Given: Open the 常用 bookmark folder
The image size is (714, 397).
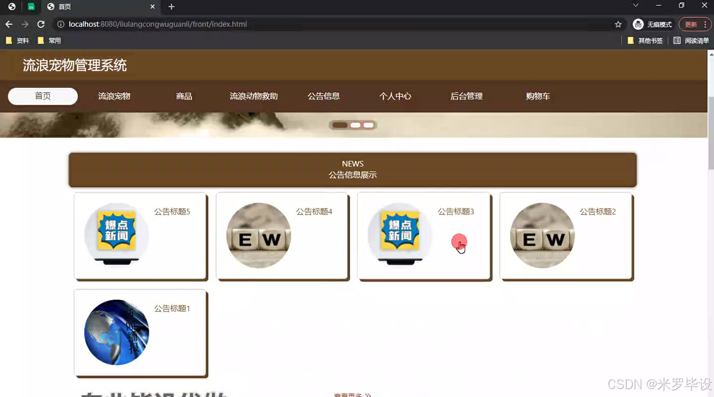Looking at the screenshot, I should point(49,41).
